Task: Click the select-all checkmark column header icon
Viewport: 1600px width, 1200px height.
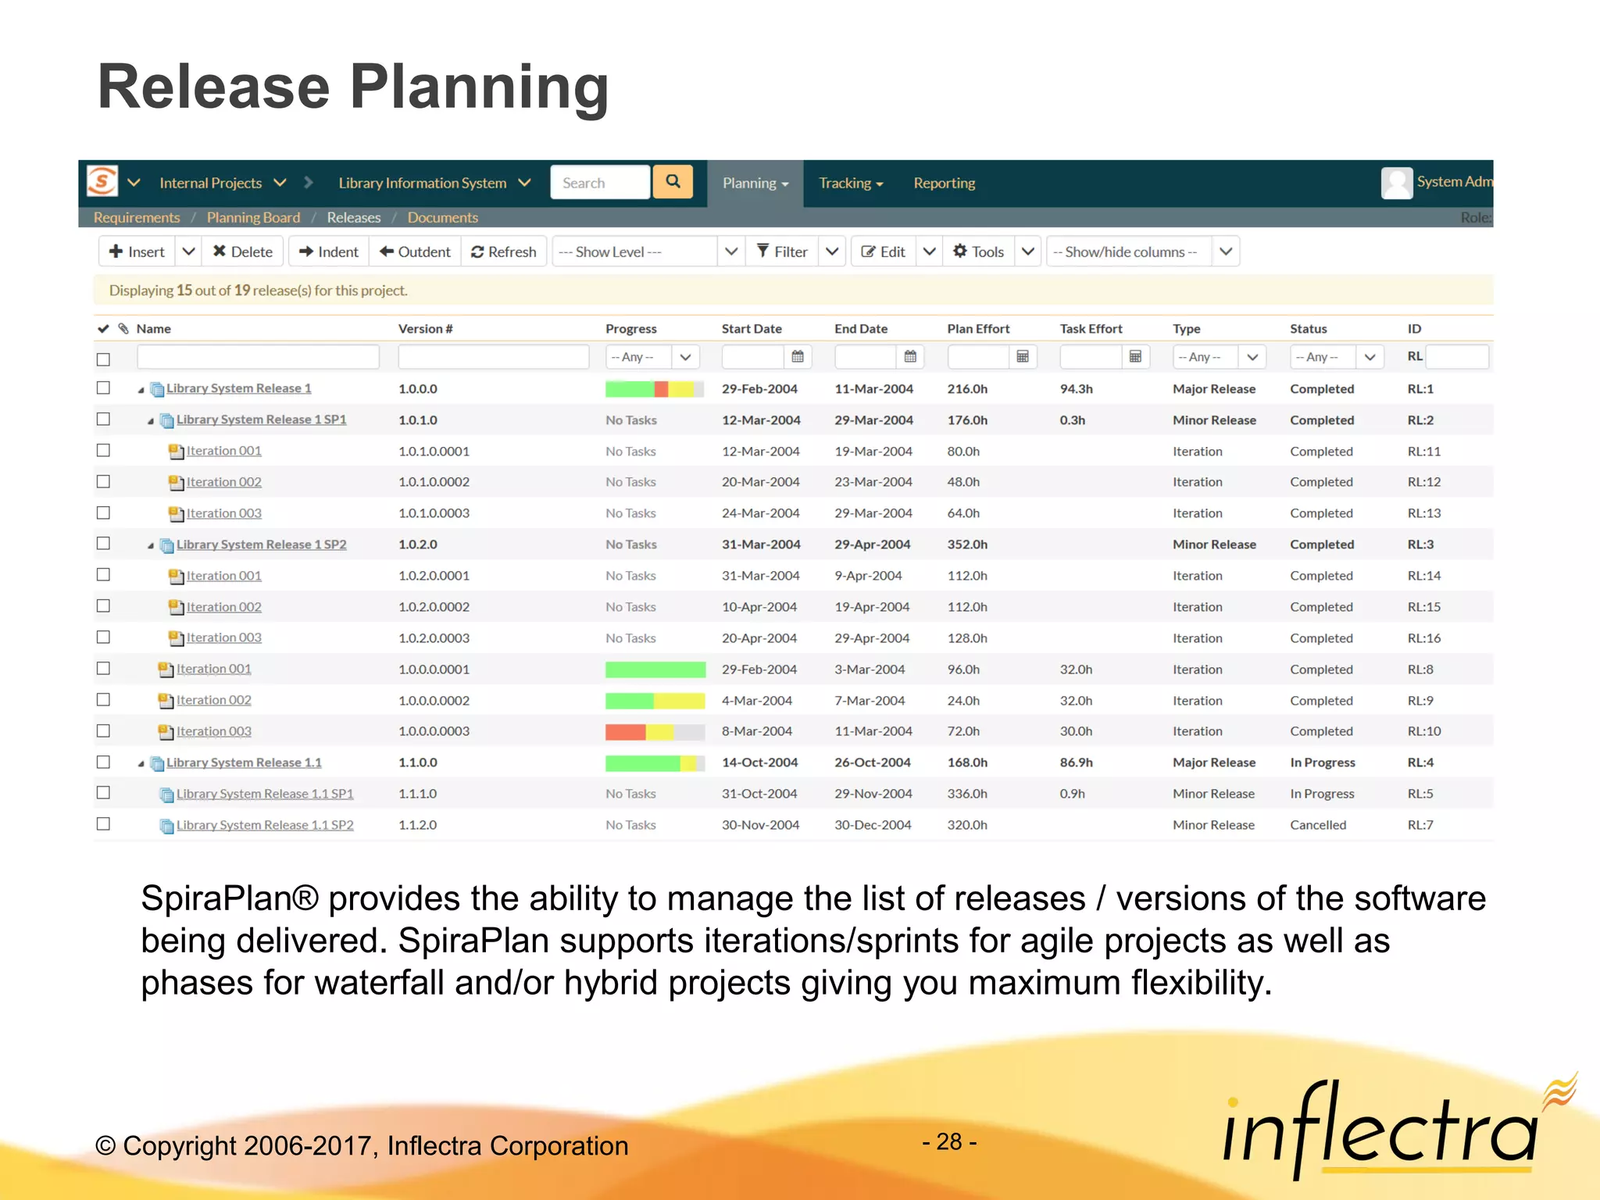Action: click(103, 329)
